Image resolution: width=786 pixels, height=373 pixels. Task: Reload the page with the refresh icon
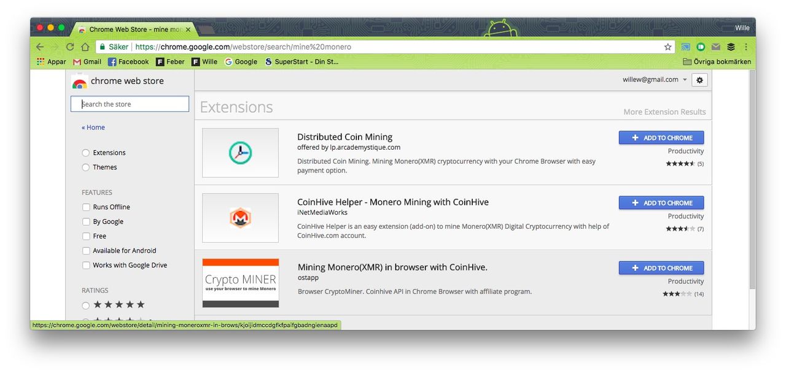[x=70, y=47]
